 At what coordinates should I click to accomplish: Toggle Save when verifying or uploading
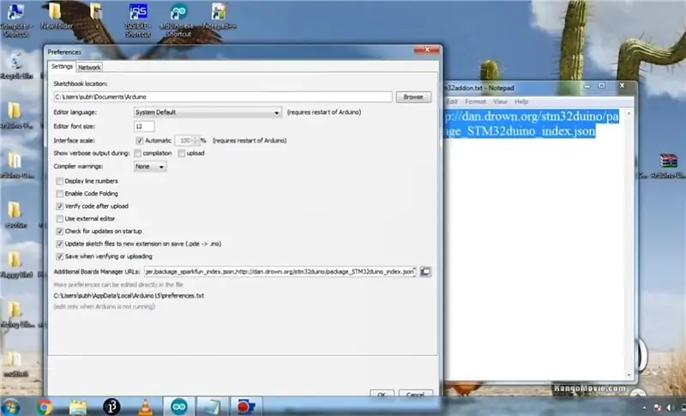[60, 256]
